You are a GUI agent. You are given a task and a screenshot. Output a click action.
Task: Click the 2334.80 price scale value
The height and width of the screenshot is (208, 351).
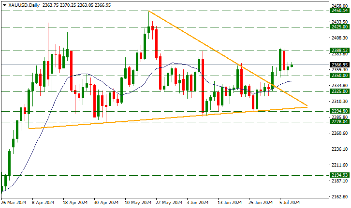click(339, 86)
